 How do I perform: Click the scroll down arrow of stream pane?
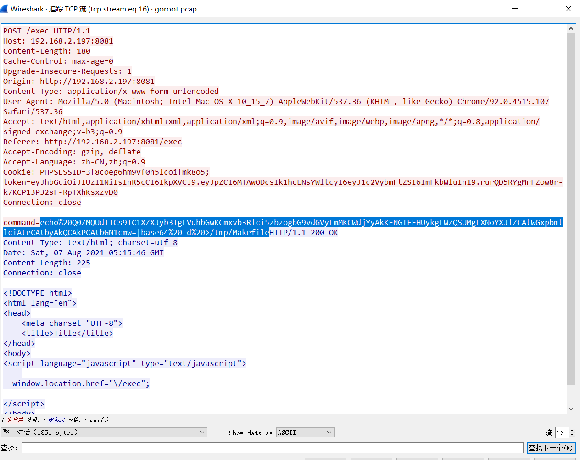[x=571, y=409]
